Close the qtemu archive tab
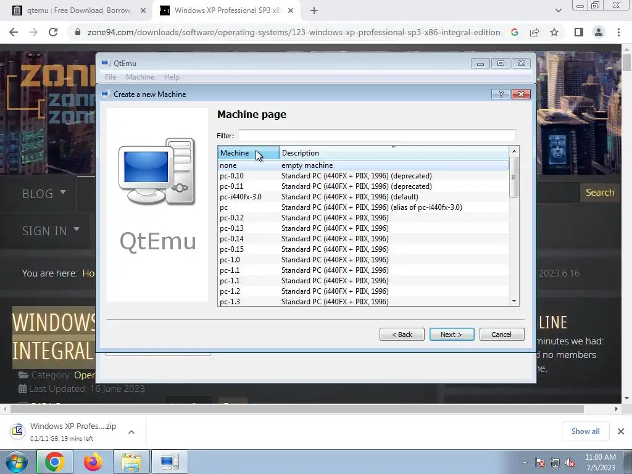632x474 pixels. click(143, 10)
